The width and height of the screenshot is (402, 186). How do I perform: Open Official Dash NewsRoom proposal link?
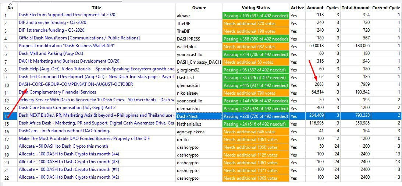79,38
